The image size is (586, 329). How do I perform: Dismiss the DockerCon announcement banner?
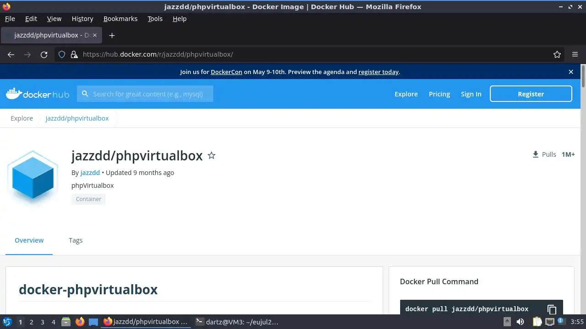click(571, 72)
